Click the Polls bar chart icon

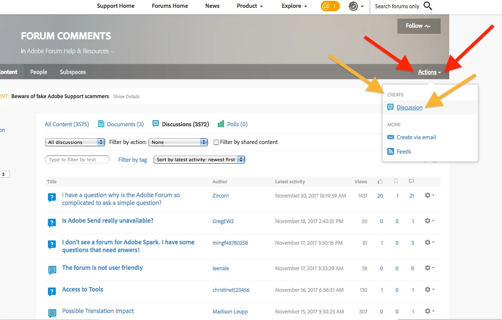tap(221, 124)
